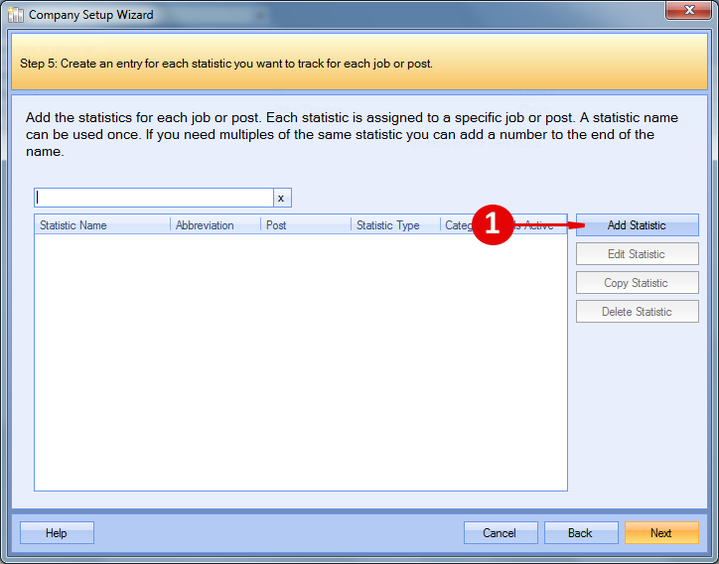This screenshot has width=719, height=564.
Task: Click the Company Setup Wizard title bar icon
Action: pyautogui.click(x=15, y=15)
